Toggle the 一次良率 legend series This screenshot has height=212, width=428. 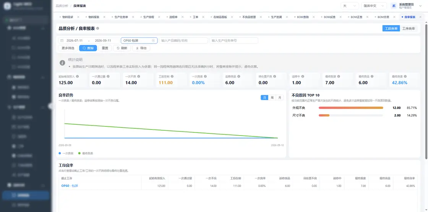66,153
